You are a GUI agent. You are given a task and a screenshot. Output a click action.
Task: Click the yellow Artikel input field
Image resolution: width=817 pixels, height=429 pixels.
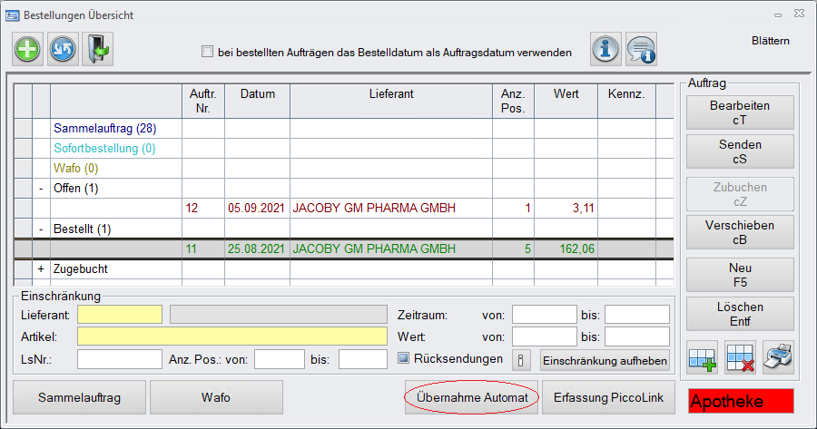coord(232,336)
